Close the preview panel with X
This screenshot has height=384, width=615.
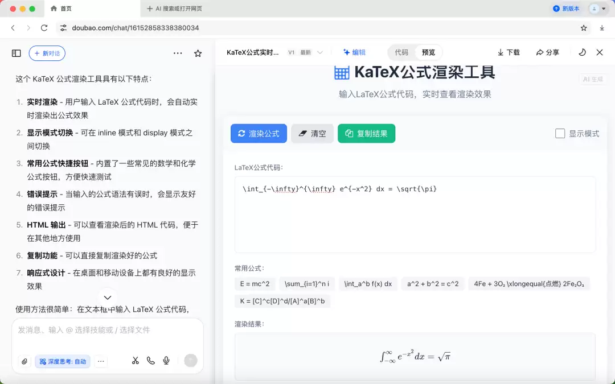pyautogui.click(x=599, y=52)
